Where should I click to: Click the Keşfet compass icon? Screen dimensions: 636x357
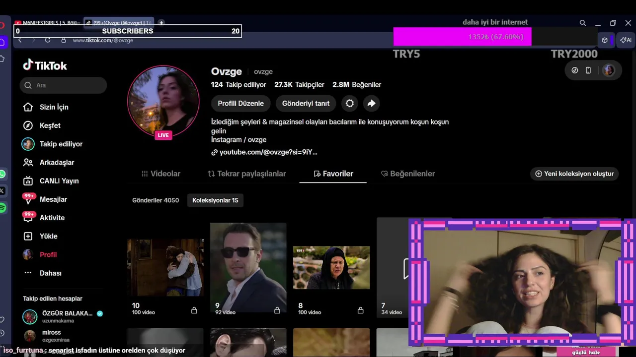pyautogui.click(x=28, y=125)
